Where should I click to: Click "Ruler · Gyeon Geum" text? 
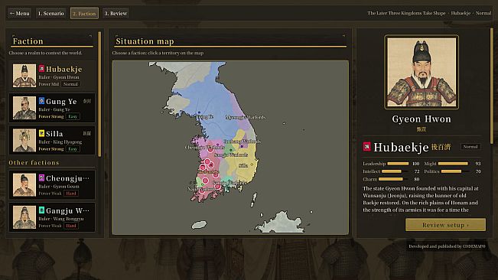click(59, 187)
